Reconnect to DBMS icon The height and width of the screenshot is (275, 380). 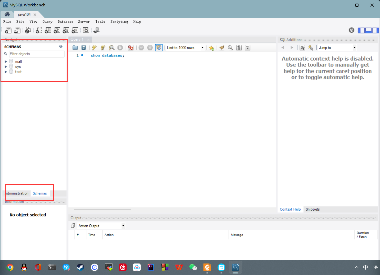coord(96,30)
